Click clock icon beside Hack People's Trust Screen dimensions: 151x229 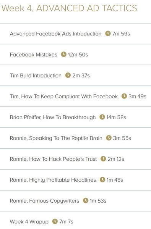[103, 159]
